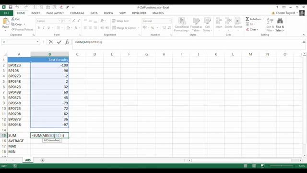This screenshot has height=173, width=307.
Task: Switch to the DATA tab
Action: (94, 13)
